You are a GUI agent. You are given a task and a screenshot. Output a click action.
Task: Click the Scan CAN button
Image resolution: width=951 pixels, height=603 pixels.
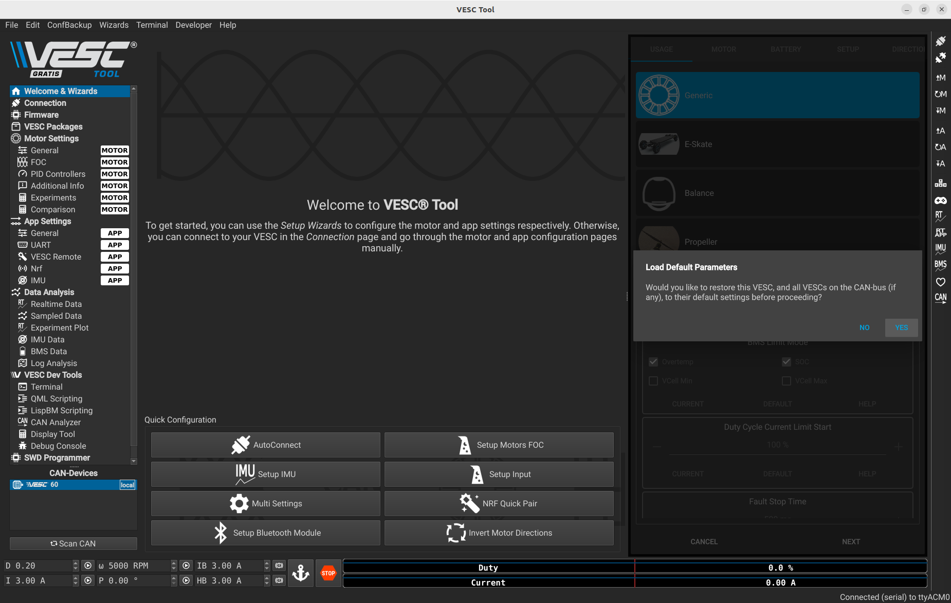pyautogui.click(x=74, y=543)
